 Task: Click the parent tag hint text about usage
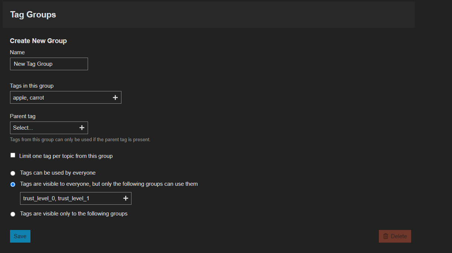(x=80, y=140)
